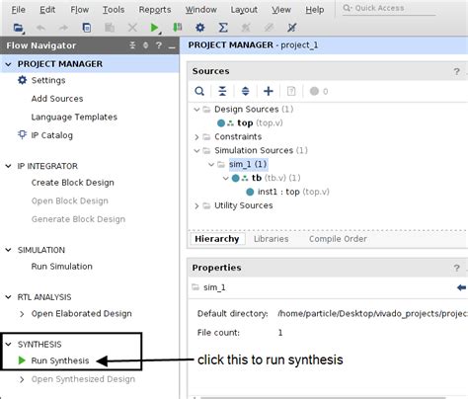Collapse Design Sources folder
This screenshot has height=399, width=468.
196,110
